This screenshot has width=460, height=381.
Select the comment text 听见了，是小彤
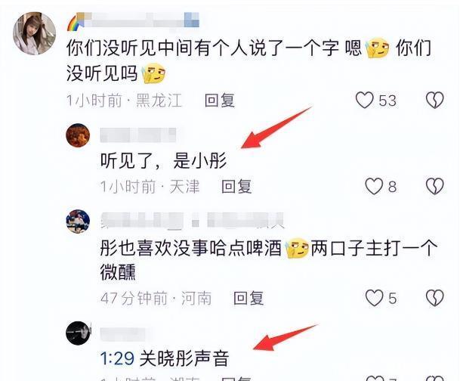(163, 160)
